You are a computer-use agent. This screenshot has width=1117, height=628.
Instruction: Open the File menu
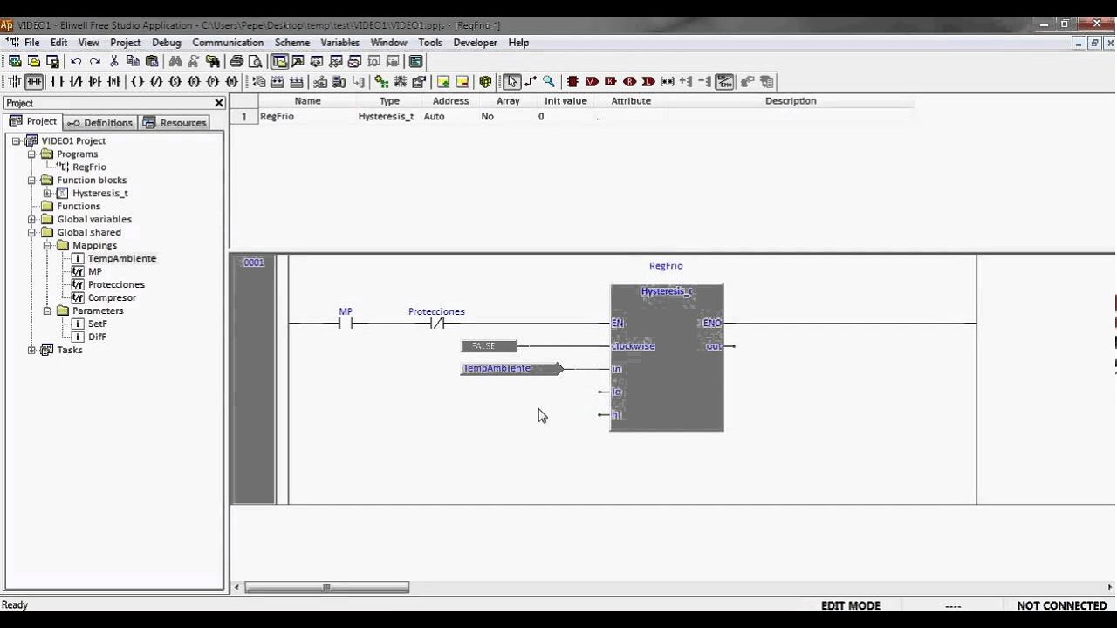32,42
